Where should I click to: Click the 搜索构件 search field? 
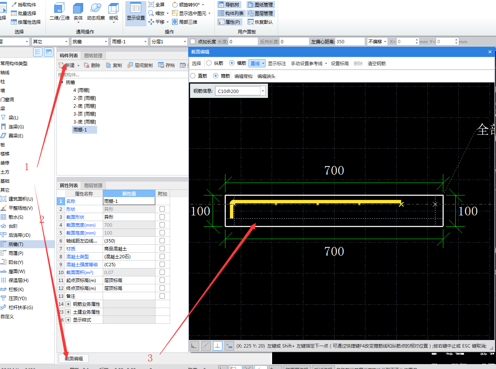click(x=122, y=75)
